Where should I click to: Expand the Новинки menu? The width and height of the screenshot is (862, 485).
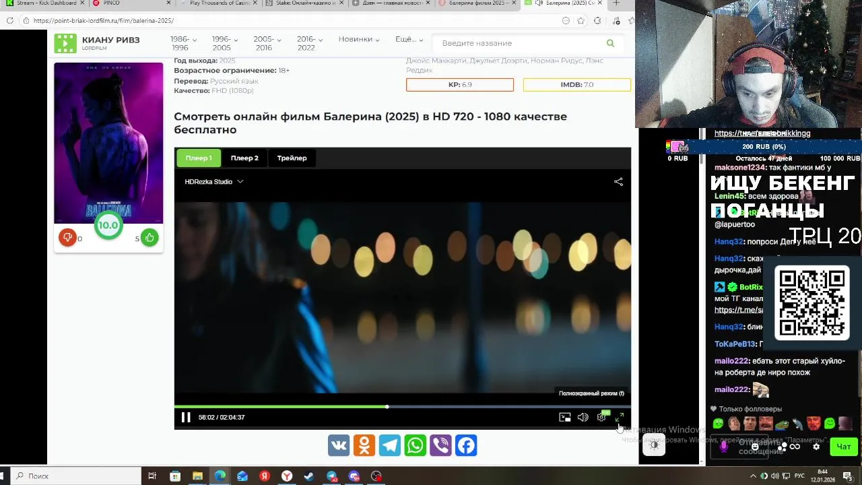[359, 39]
